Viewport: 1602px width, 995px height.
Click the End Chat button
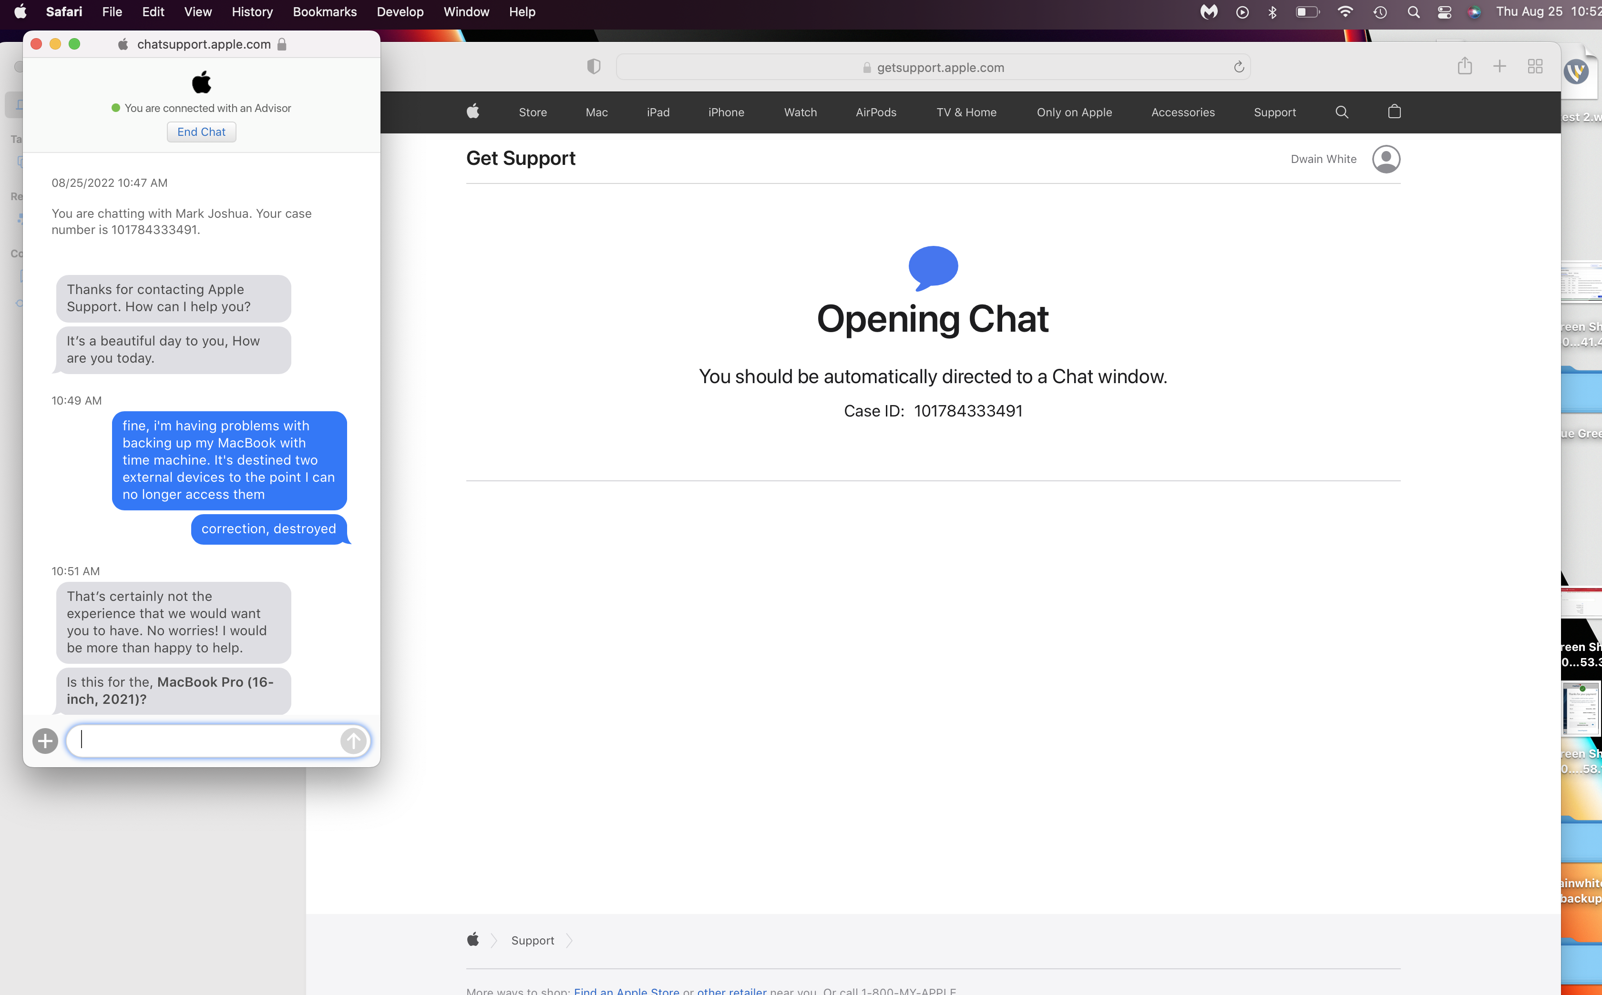pyautogui.click(x=201, y=132)
